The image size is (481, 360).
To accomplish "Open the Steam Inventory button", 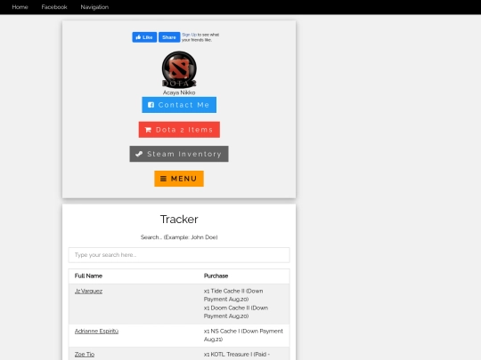I will click(179, 154).
